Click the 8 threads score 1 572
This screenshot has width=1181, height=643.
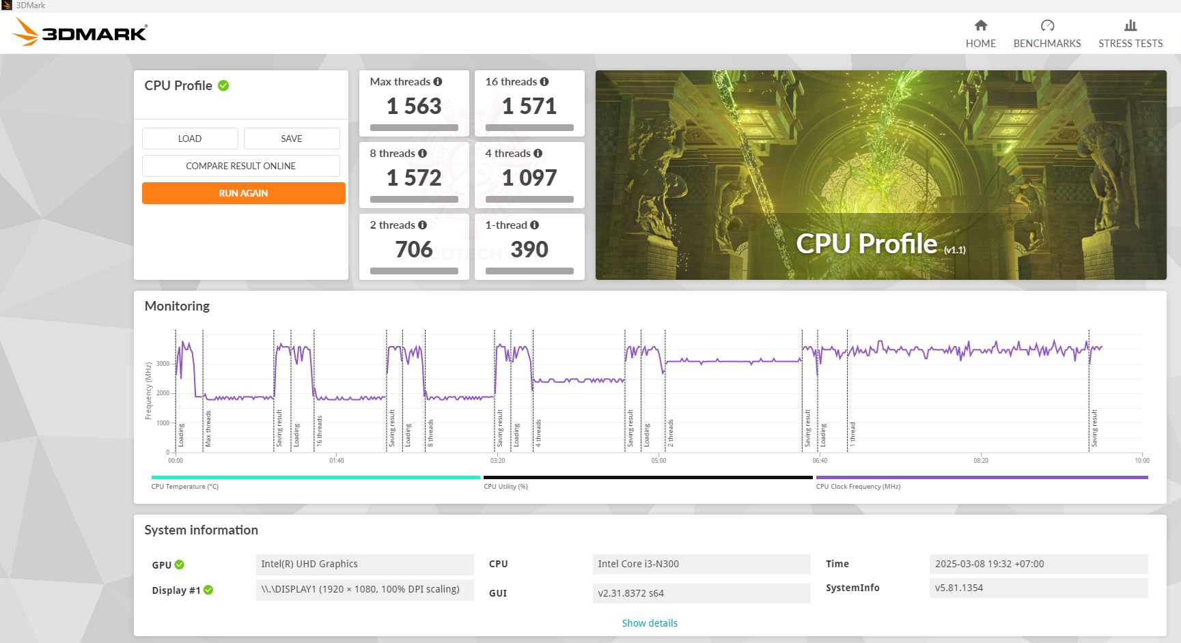coord(414,178)
